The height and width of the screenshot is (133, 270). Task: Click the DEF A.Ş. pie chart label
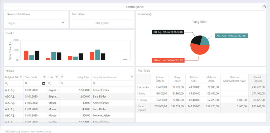(168, 32)
